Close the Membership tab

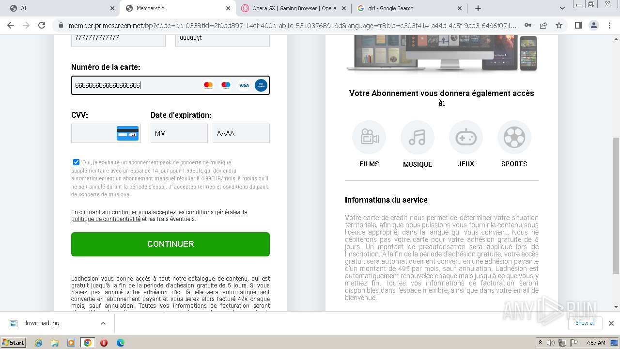(x=228, y=8)
